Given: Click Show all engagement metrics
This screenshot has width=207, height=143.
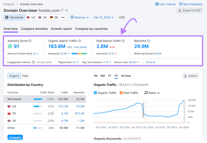Looking at the screenshot, I should click(x=151, y=62).
